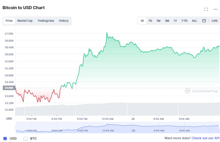Click the right handle of range selector
Screen dimensions: 220x142
[219, 127]
